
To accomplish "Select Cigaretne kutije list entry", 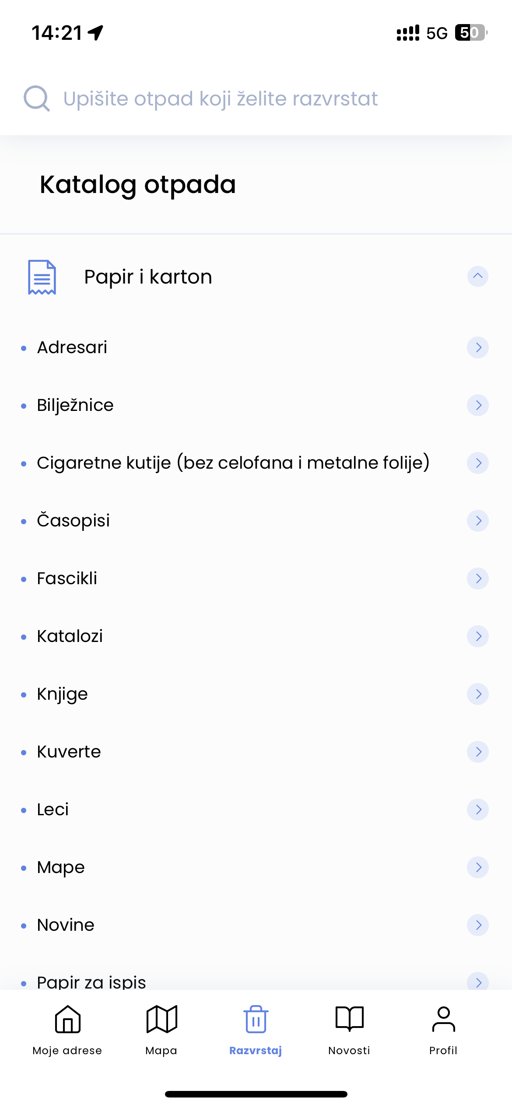I will click(233, 463).
